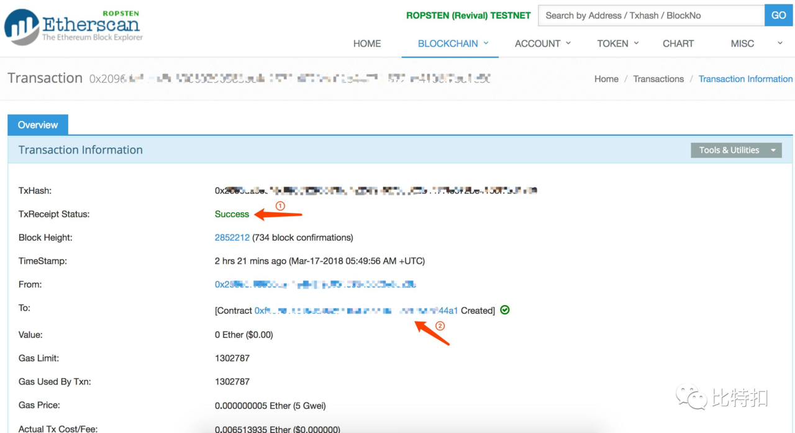The width and height of the screenshot is (795, 433).
Task: Go to the HOME menu item
Action: point(367,43)
